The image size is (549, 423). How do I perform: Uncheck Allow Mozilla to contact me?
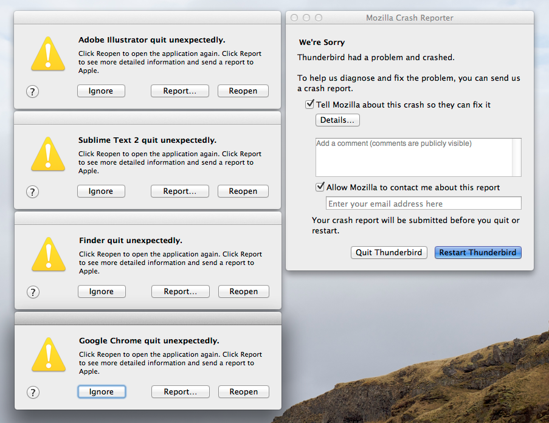(x=320, y=187)
